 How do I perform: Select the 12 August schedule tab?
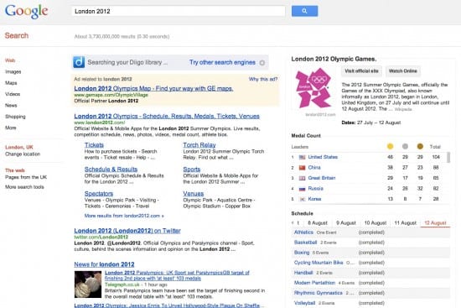(x=435, y=223)
